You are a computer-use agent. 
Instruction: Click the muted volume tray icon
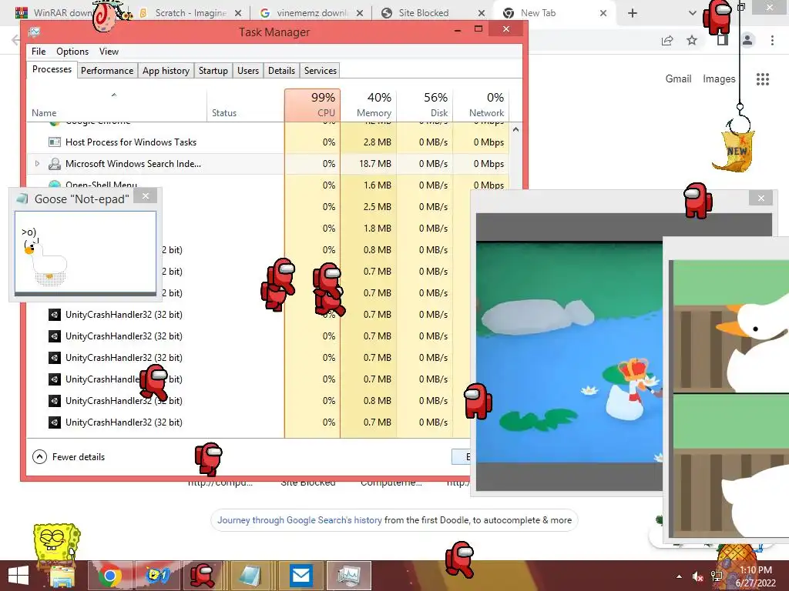click(x=697, y=576)
